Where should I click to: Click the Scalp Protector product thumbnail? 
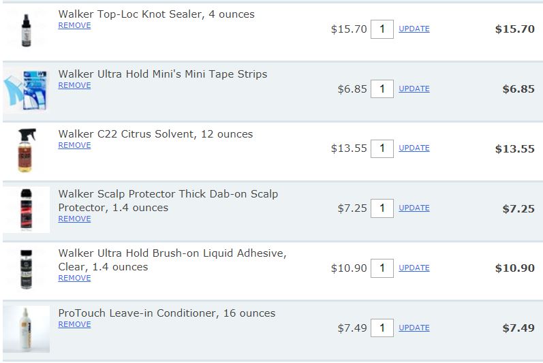(x=27, y=209)
